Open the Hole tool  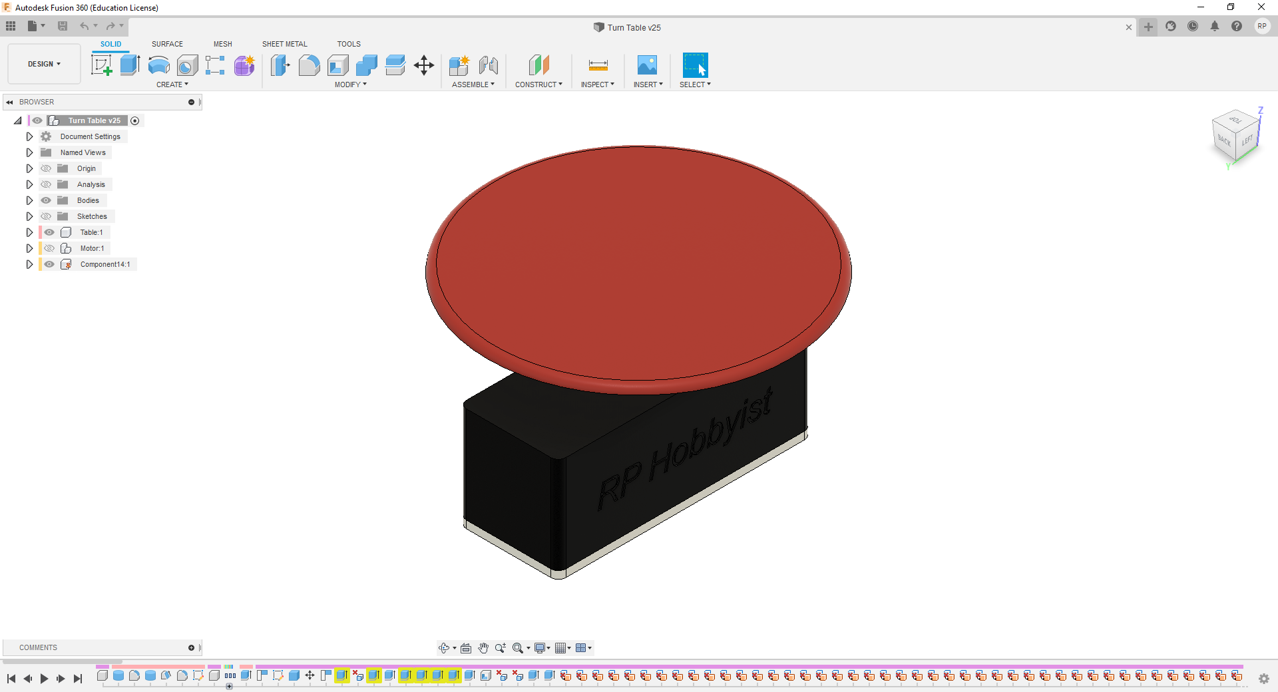pyautogui.click(x=187, y=65)
